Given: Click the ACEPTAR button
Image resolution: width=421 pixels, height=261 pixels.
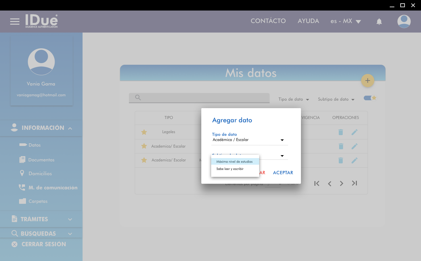Looking at the screenshot, I should (283, 173).
